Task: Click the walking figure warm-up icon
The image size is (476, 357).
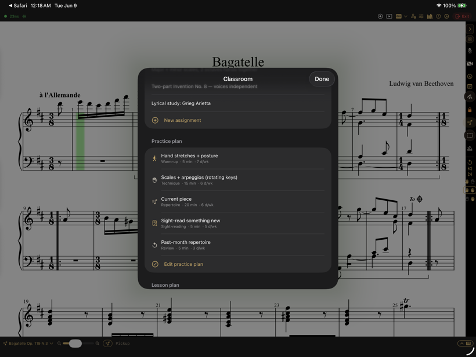Action: click(x=154, y=158)
